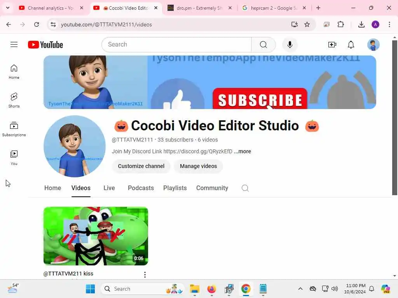398x298 pixels.
Task: Go back in browser history
Action: click(9, 24)
